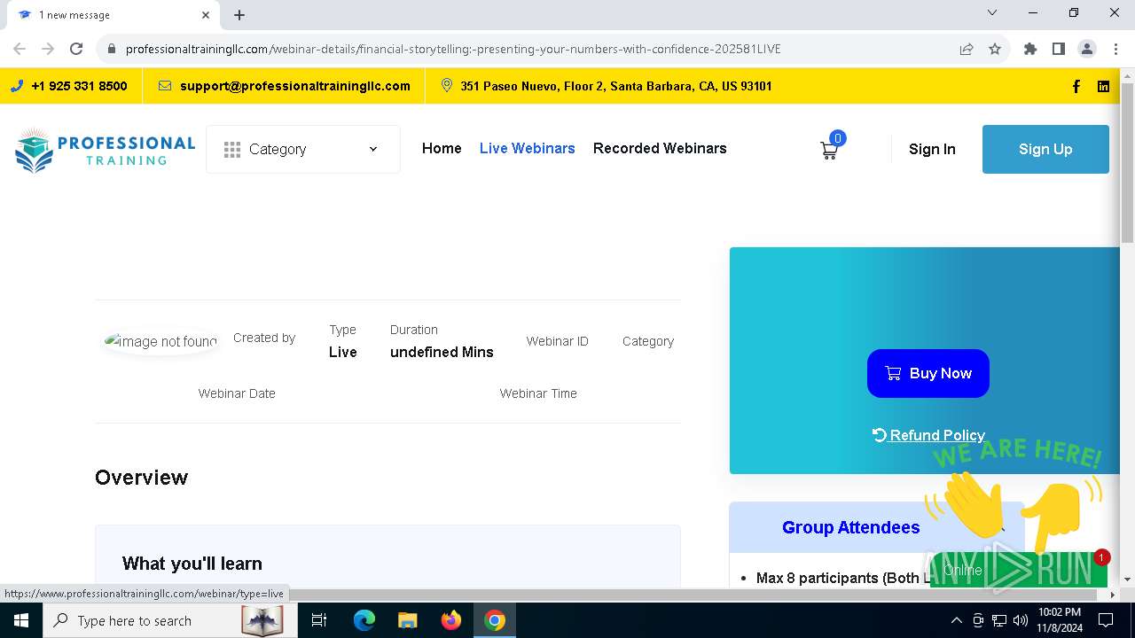Launch Firefox from taskbar
Viewport: 1135px width, 638px height.
[451, 620]
